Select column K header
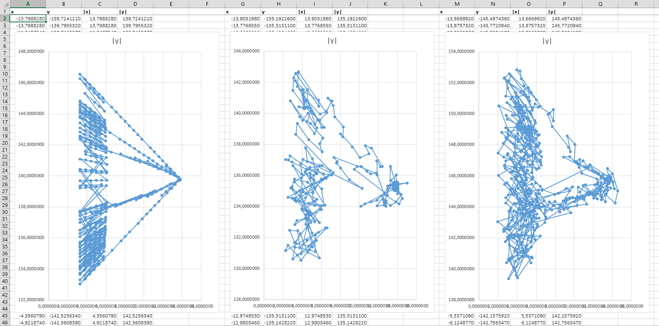The image size is (659, 326). point(385,4)
